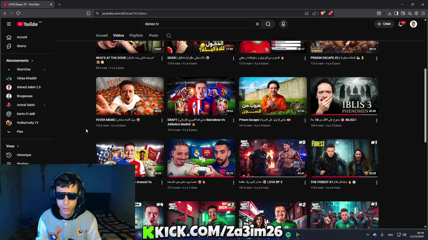Open Spotify from the taskbar

(288, 235)
